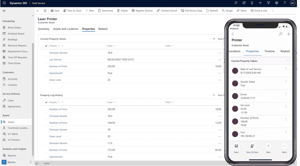
Task: Select all rows in Current Property Values
Action: pos(46,46)
